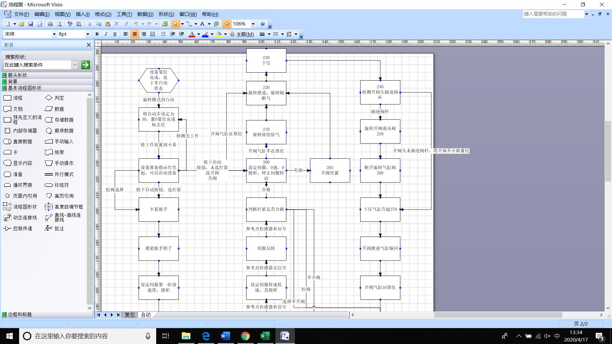
Task: Open the 形状(S) menu
Action: tap(166, 14)
